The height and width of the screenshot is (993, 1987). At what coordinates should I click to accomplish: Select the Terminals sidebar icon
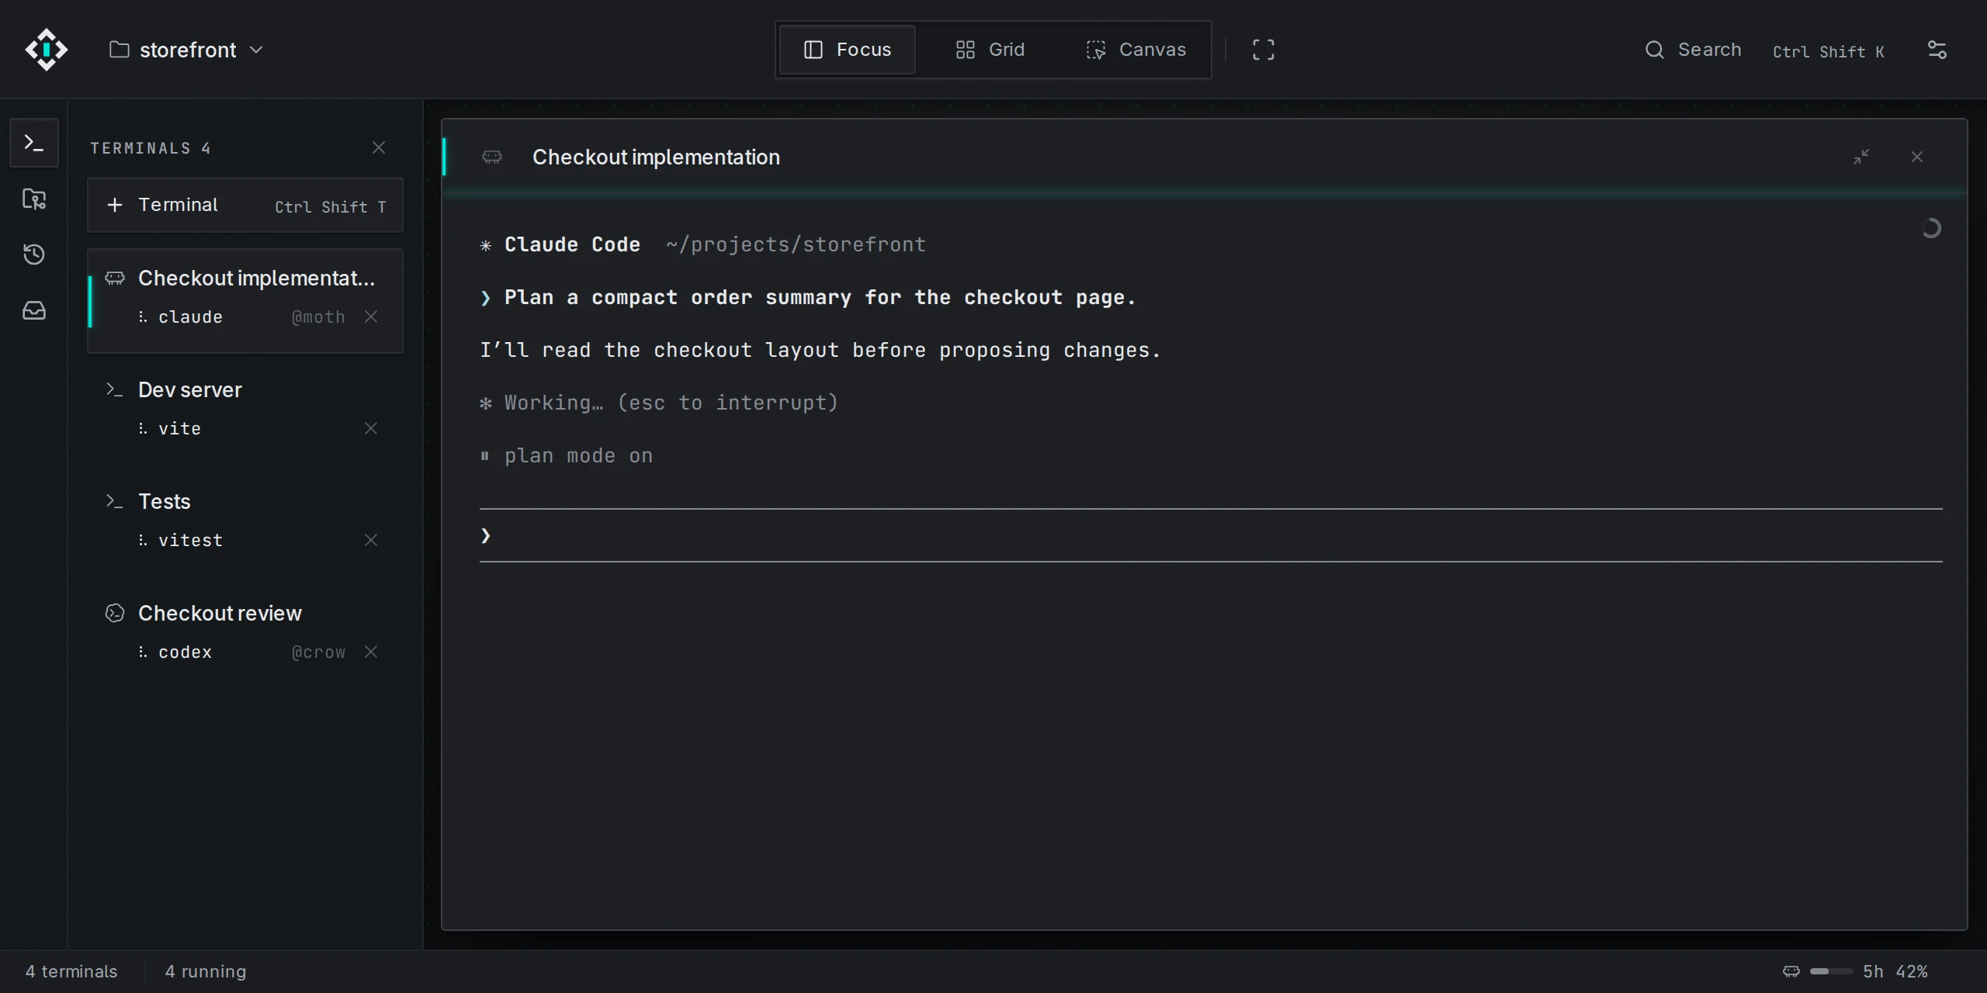tap(34, 143)
